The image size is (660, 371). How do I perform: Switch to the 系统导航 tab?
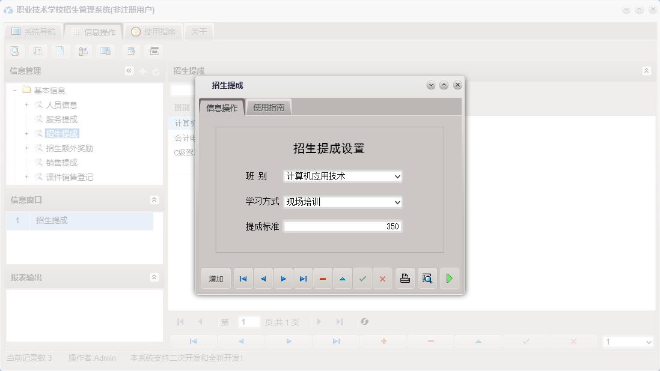tap(33, 31)
